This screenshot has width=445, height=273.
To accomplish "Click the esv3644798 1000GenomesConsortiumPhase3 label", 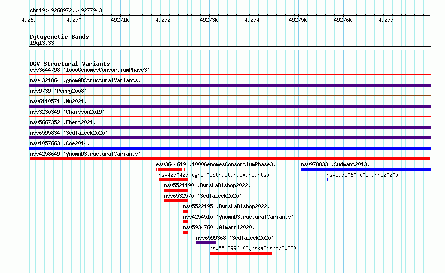I will (90, 70).
